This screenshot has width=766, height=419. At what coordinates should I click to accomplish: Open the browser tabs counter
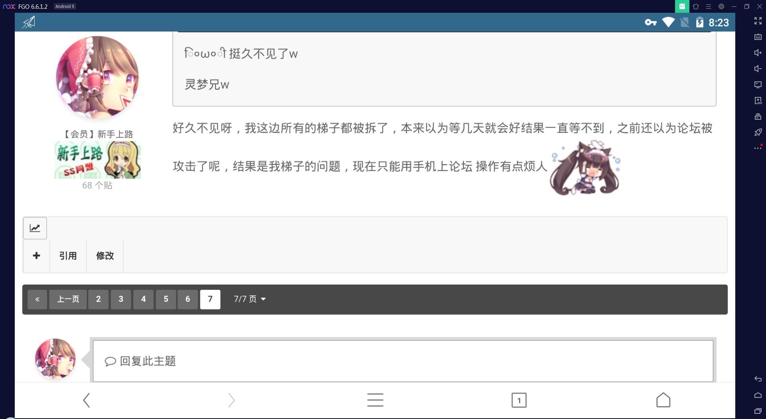click(x=519, y=400)
